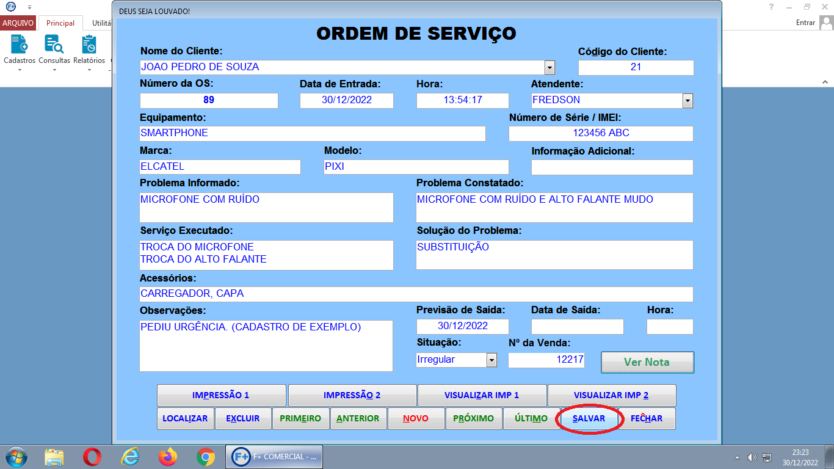Click the PRÓXIMO button
Image resolution: width=834 pixels, height=469 pixels.
474,419
